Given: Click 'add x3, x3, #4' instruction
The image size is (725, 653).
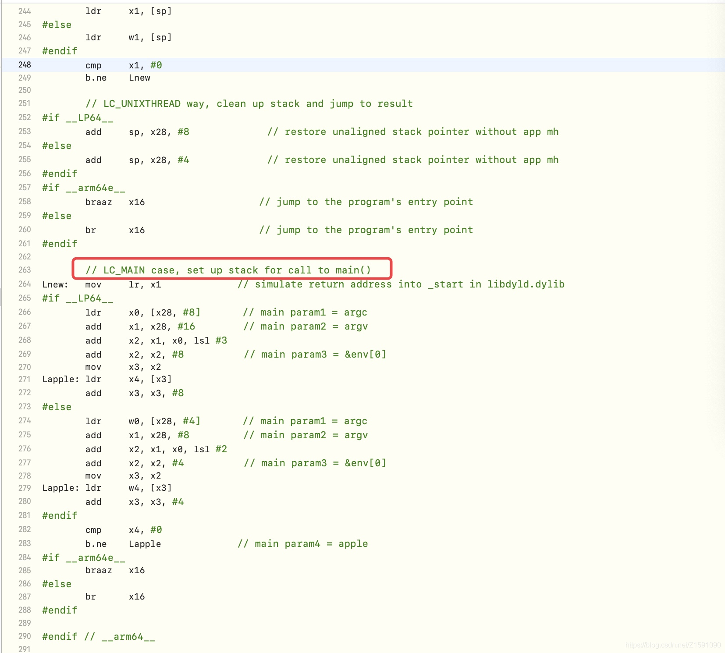Looking at the screenshot, I should [135, 502].
